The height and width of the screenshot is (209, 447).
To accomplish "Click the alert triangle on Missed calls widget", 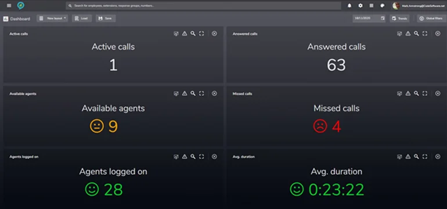I will (x=408, y=93).
